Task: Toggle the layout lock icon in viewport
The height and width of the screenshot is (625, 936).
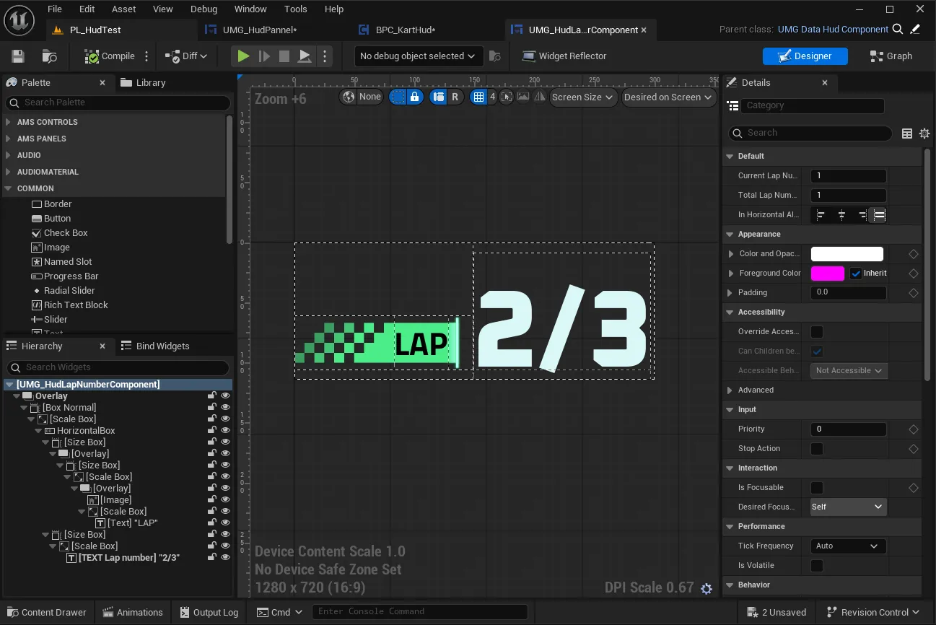Action: 414,97
